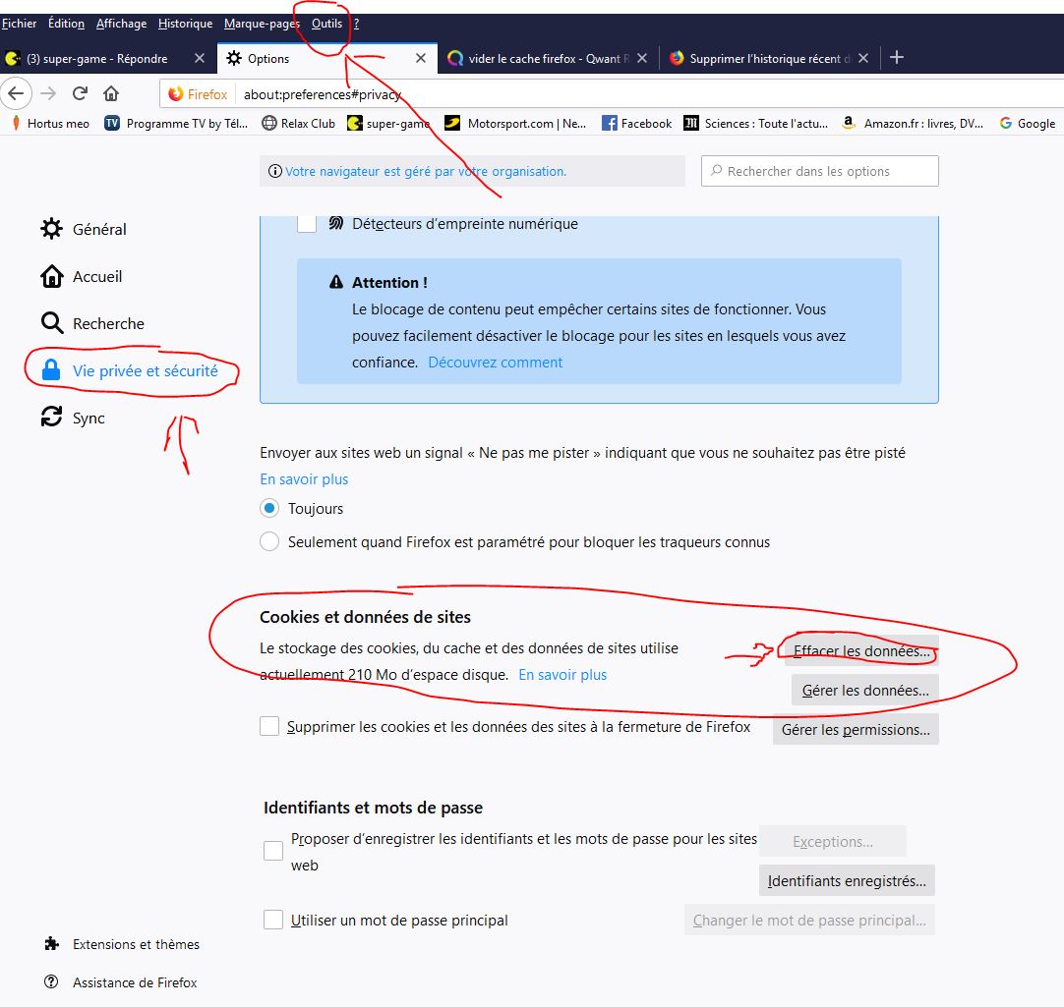Enable Détecteurs d'empreinte numérique checkbox

click(x=307, y=224)
